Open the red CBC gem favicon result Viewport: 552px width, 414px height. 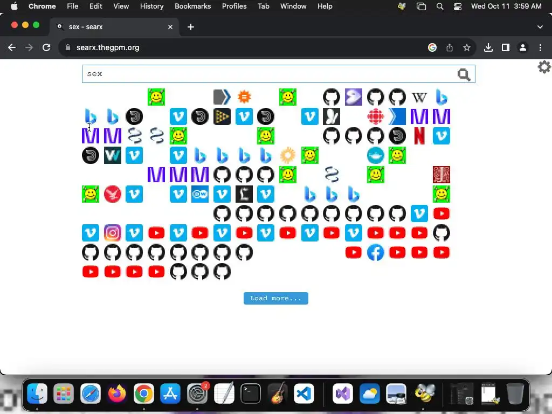375,116
